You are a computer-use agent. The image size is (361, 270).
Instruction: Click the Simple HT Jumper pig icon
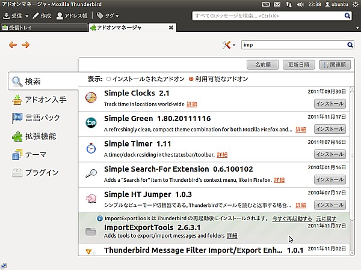pos(91,199)
